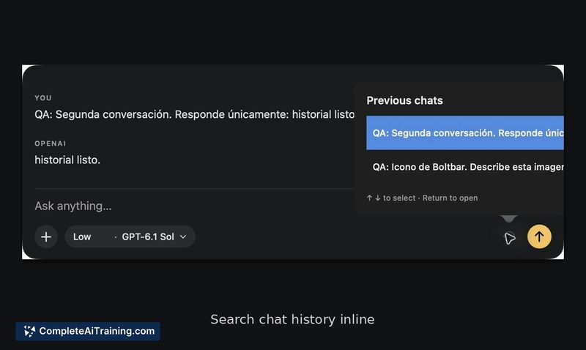Click the yellow send arrow button
The width and height of the screenshot is (586, 350).
click(x=539, y=237)
